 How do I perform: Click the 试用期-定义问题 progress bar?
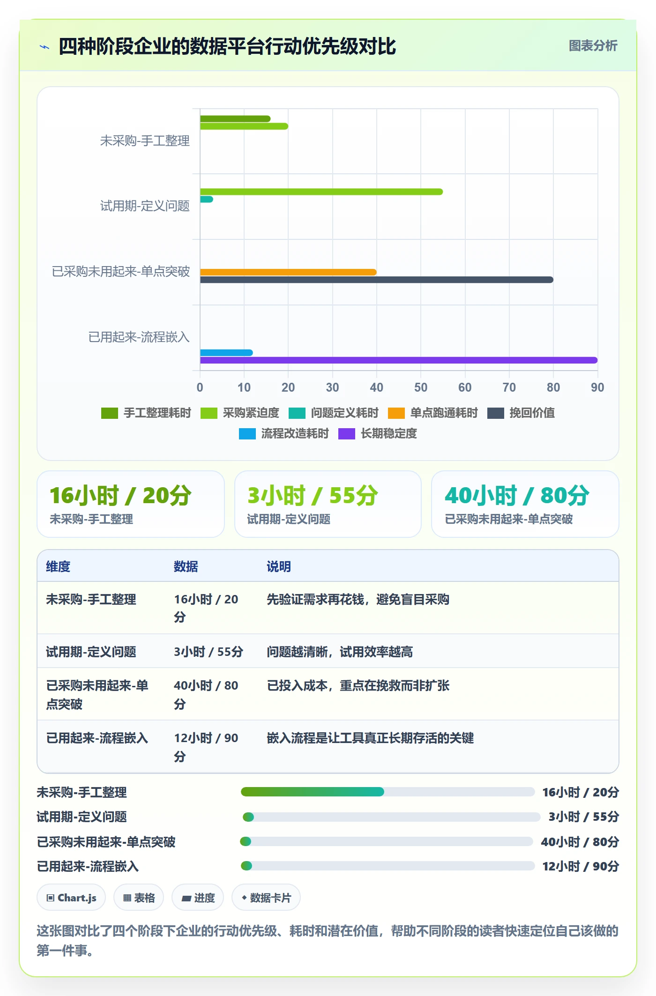coord(391,817)
